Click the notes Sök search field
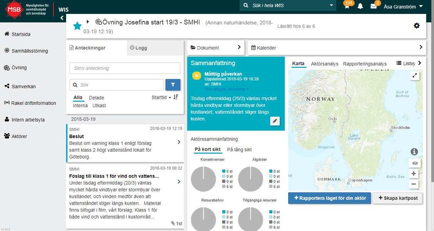Screen dimensions: 434x231 117,85
